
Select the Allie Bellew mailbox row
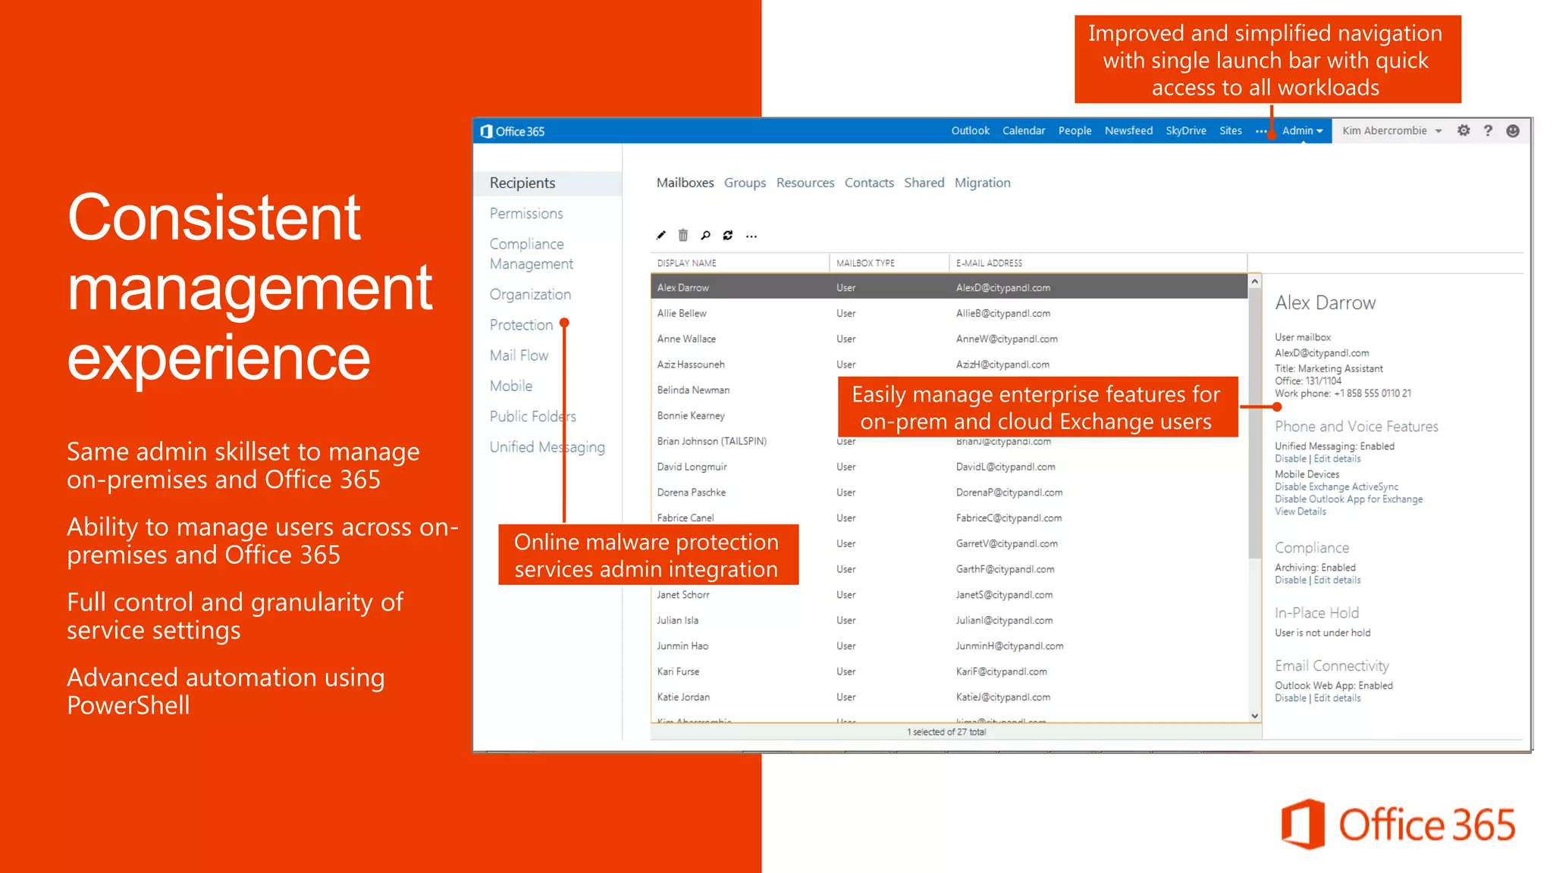coord(949,313)
